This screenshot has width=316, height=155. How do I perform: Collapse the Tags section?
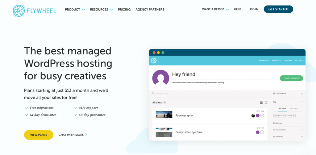(x=302, y=102)
